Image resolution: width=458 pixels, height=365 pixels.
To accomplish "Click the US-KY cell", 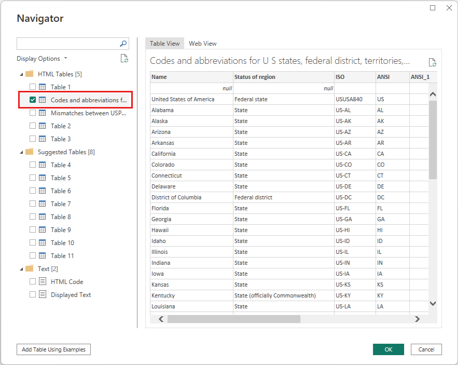I will tap(355, 295).
